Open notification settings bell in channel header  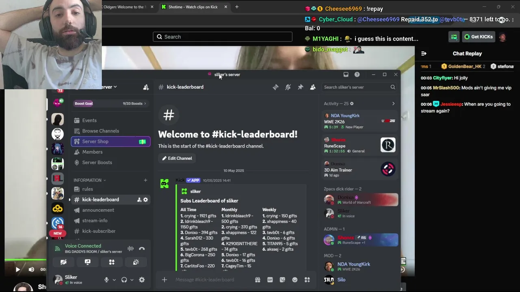[x=288, y=87]
